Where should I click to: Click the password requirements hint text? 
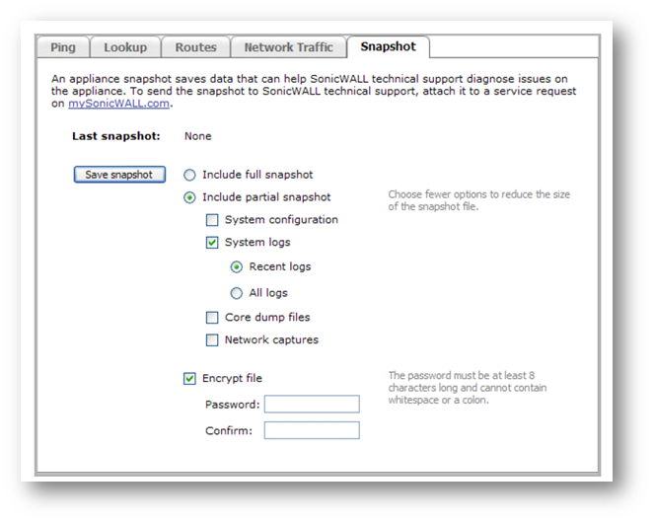pos(466,387)
